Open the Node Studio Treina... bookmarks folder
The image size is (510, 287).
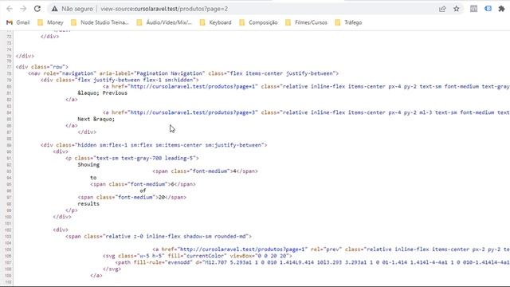coord(100,22)
